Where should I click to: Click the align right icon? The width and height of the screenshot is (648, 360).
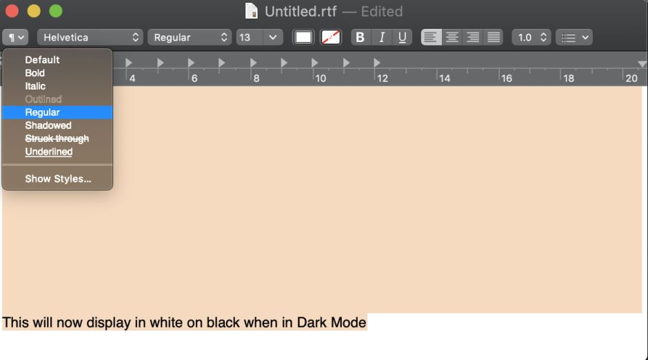click(473, 37)
